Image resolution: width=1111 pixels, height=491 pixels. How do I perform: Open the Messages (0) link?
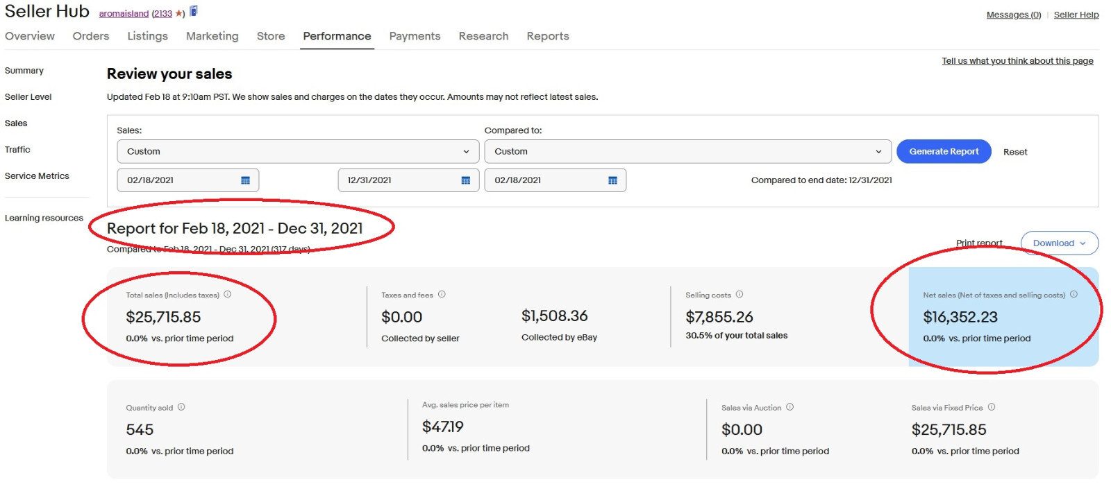[1014, 15]
